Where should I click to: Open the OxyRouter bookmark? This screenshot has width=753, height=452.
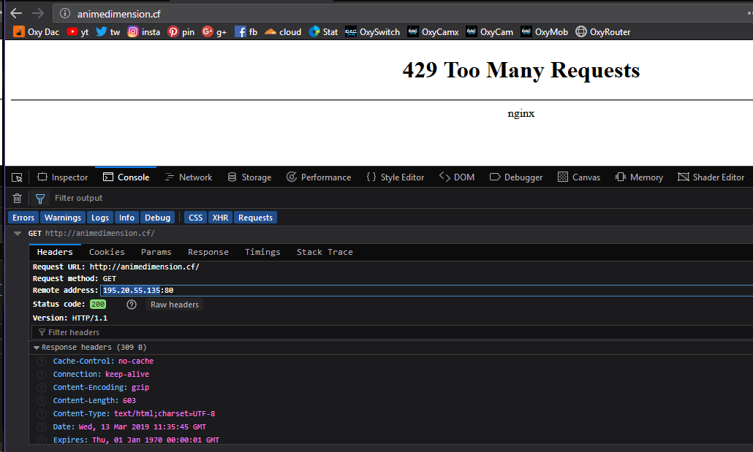point(602,31)
